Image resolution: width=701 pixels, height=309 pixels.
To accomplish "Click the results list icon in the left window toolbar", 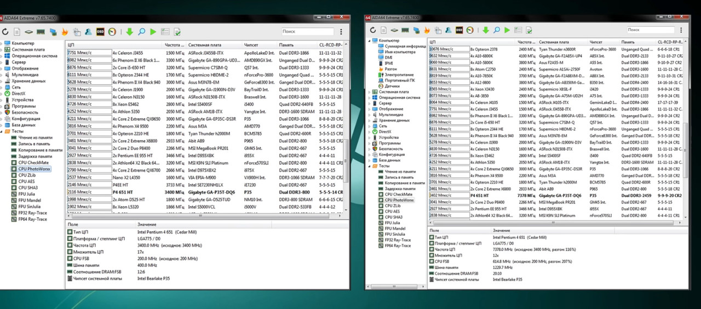I will [x=164, y=32].
